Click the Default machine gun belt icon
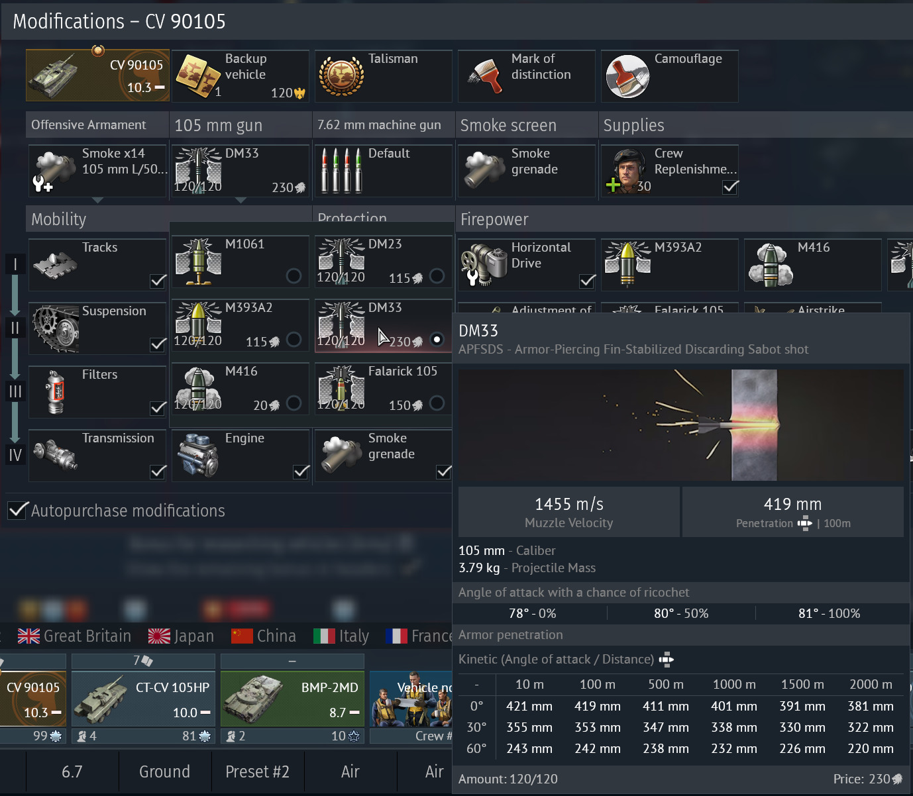 pyautogui.click(x=341, y=171)
